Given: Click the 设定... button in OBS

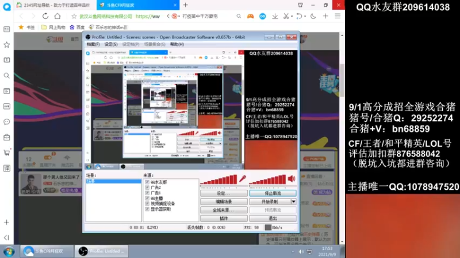Looking at the screenshot, I should [x=224, y=193].
